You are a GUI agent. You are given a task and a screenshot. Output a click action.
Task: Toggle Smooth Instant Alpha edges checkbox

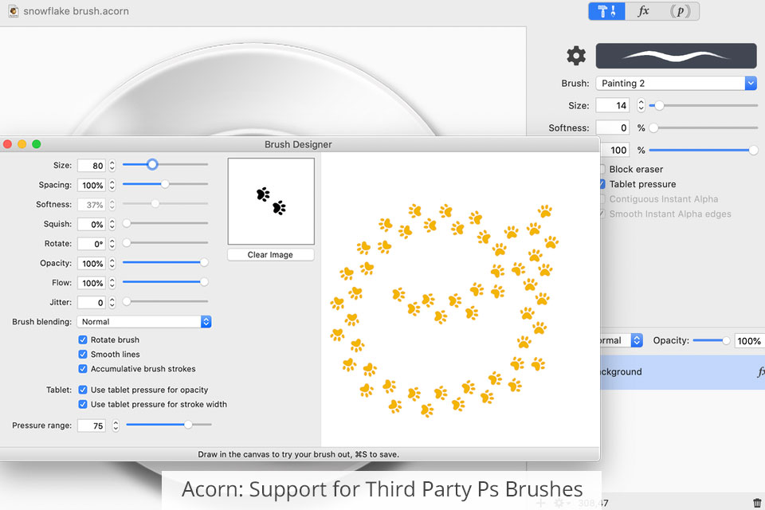(603, 214)
